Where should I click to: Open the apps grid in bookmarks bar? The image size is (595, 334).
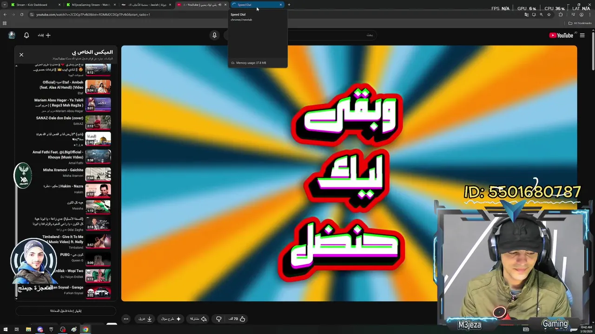click(x=5, y=23)
